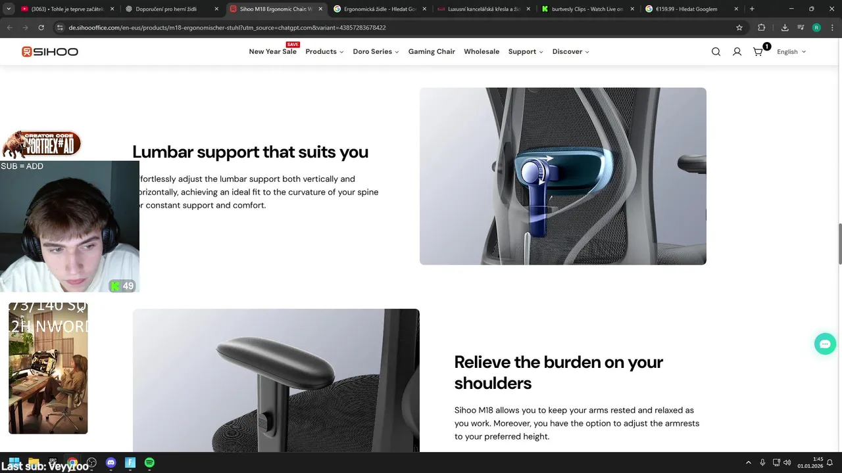Close the burtvesly Clips tab
This screenshot has height=473, width=842.
click(x=633, y=9)
